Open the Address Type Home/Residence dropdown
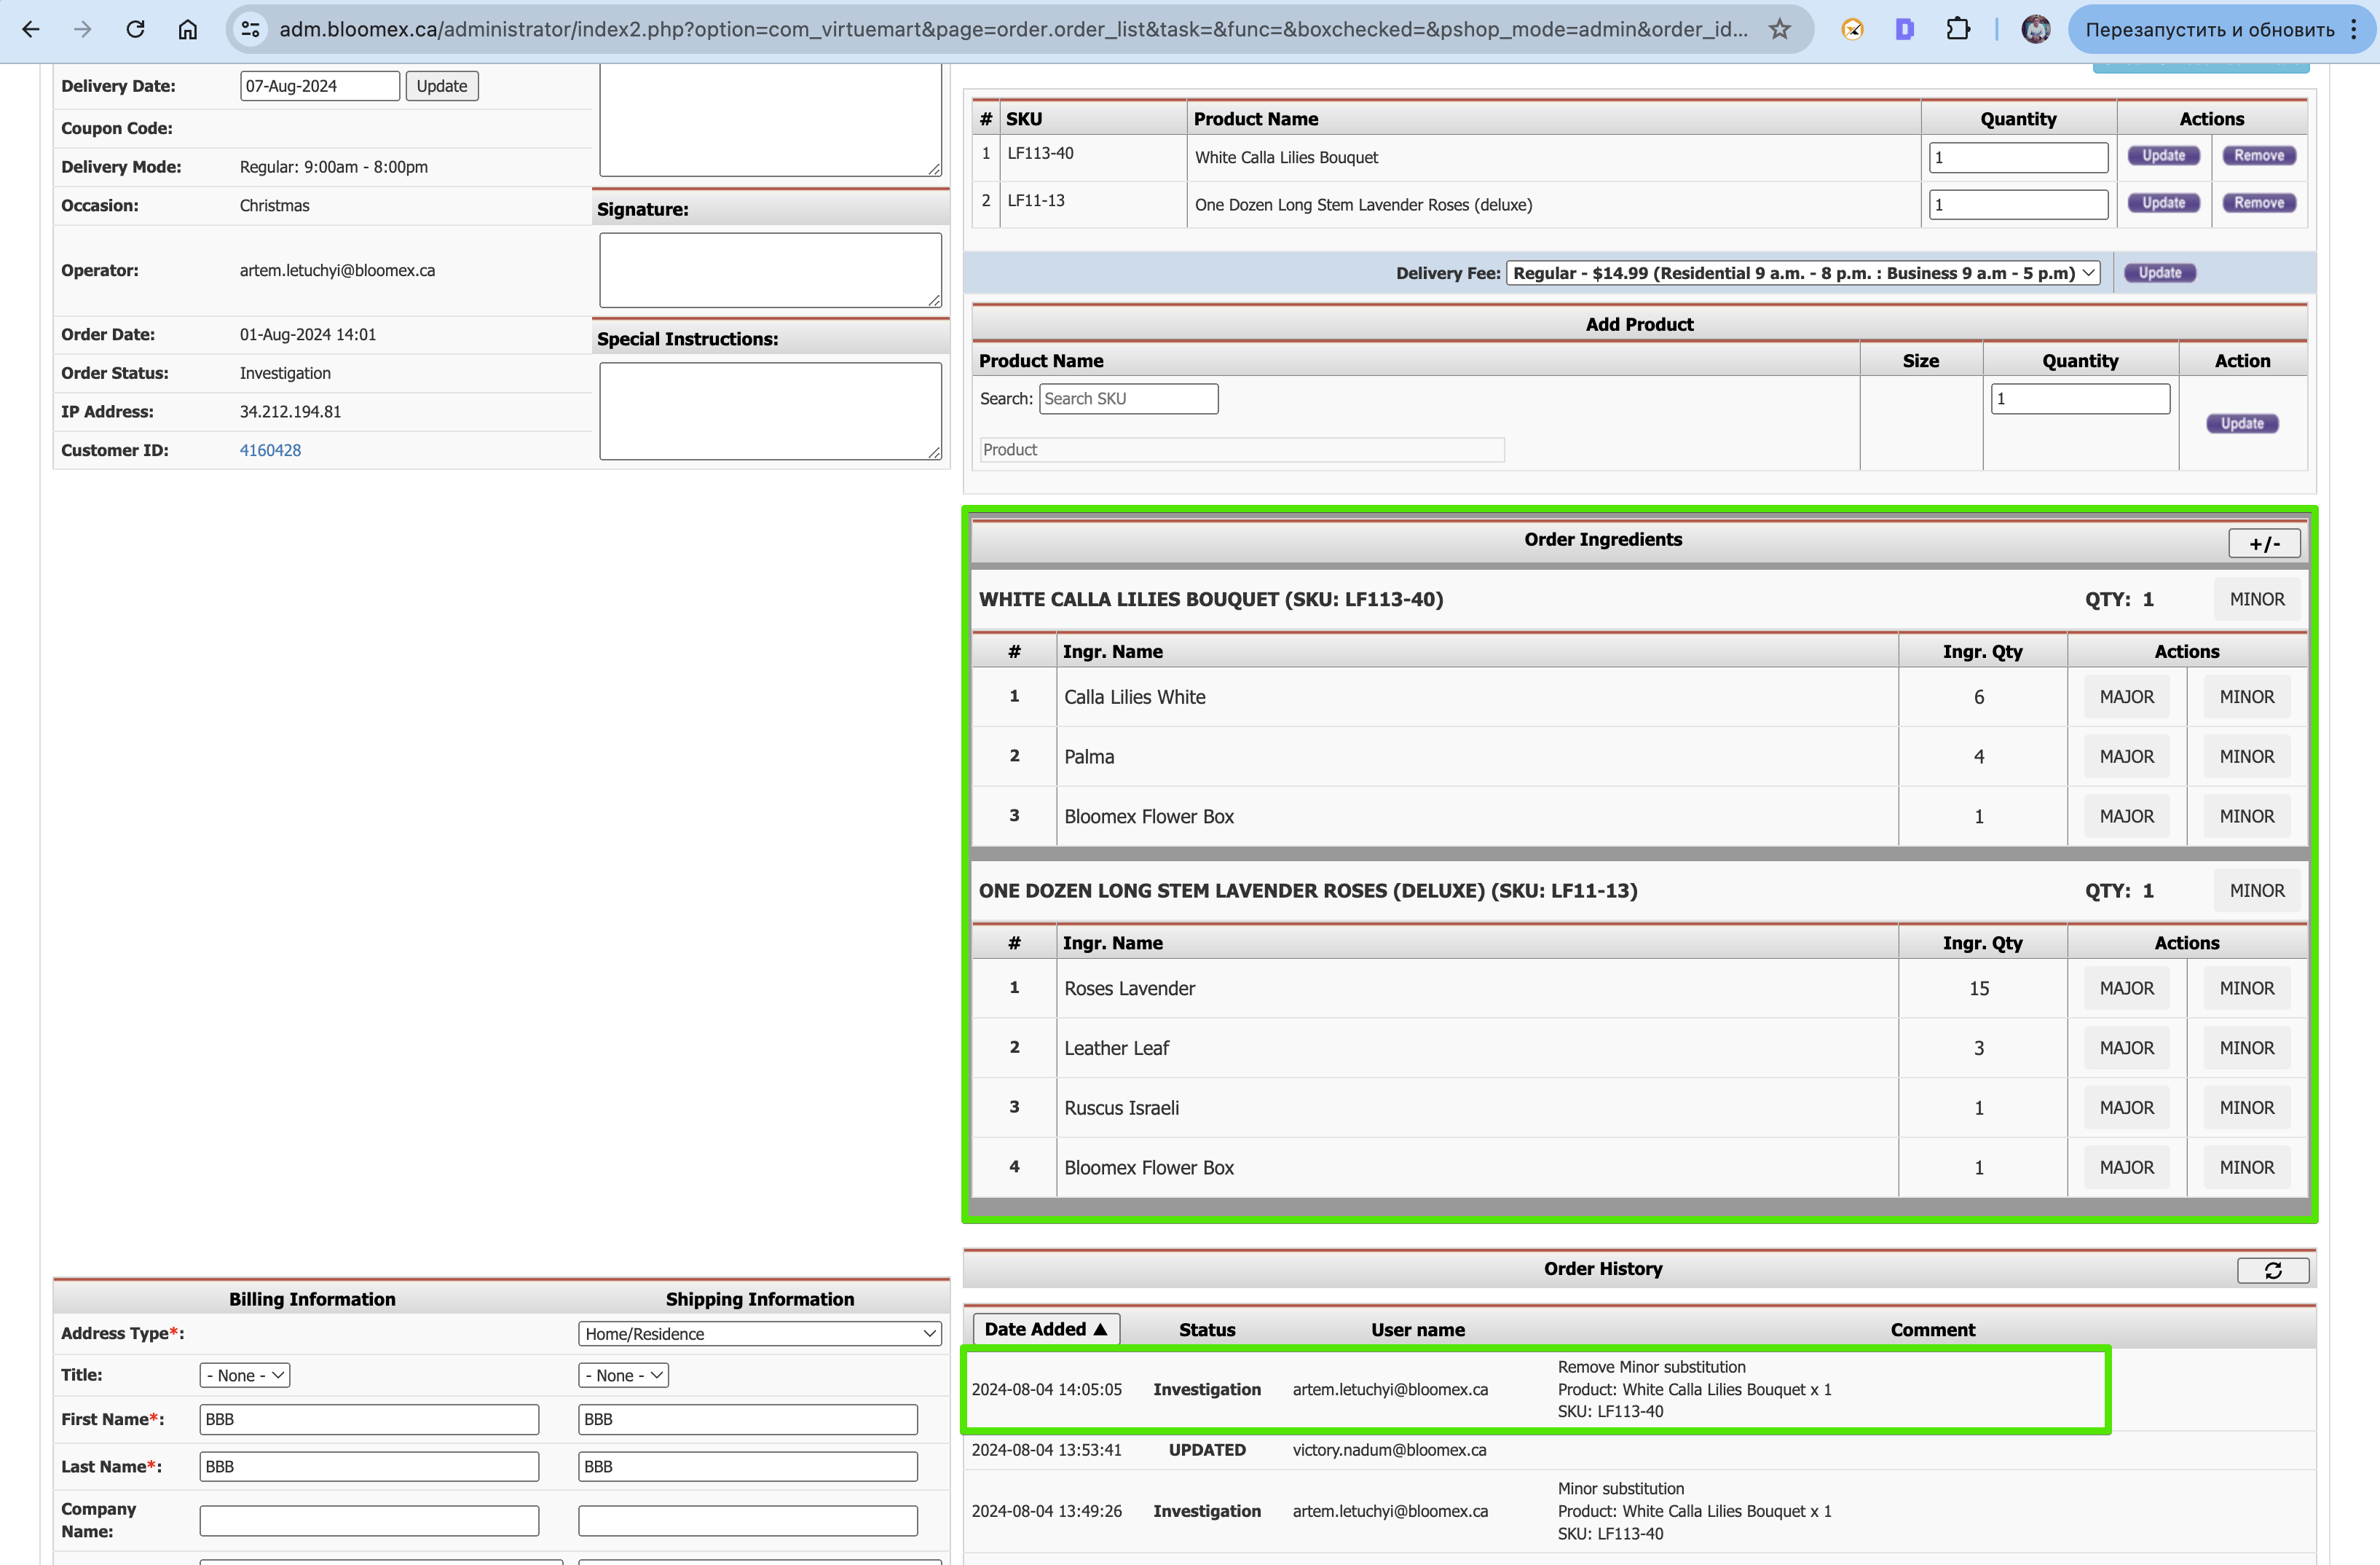This screenshot has height=1565, width=2380. click(760, 1334)
